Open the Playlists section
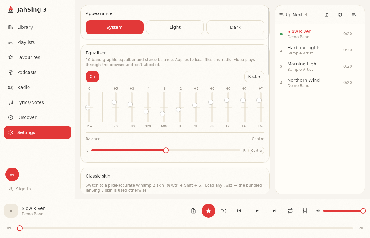This screenshot has width=370, height=238. click(38, 42)
